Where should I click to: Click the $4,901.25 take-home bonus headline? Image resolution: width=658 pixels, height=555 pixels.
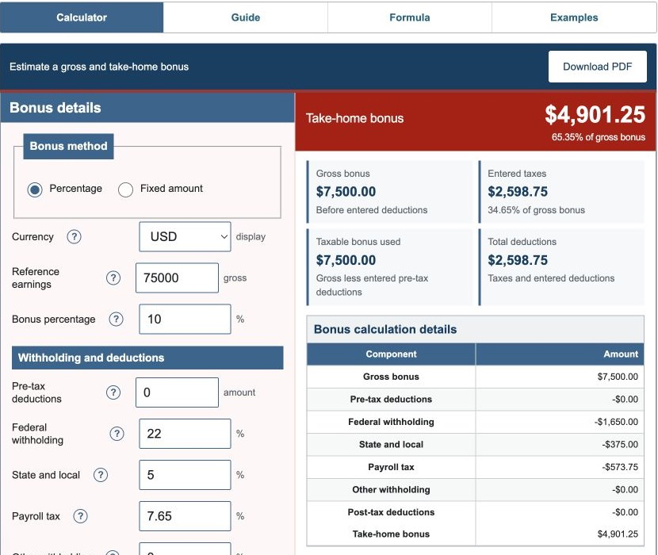click(595, 115)
